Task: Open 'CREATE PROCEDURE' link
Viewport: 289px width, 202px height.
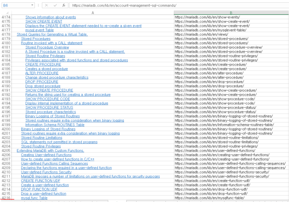Action: [43, 65]
